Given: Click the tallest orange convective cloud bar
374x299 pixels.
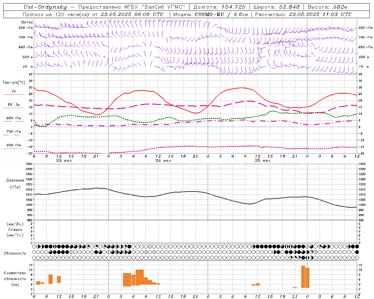Looking at the screenshot, I should [303, 277].
